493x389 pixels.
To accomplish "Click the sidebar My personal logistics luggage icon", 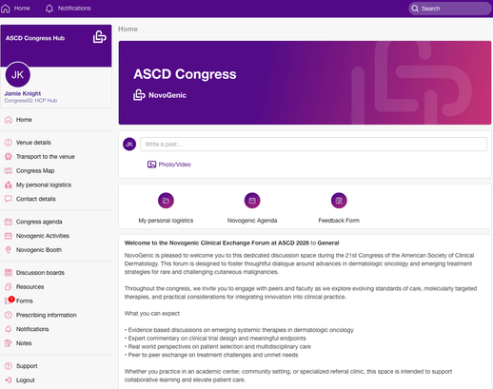I will point(9,185).
